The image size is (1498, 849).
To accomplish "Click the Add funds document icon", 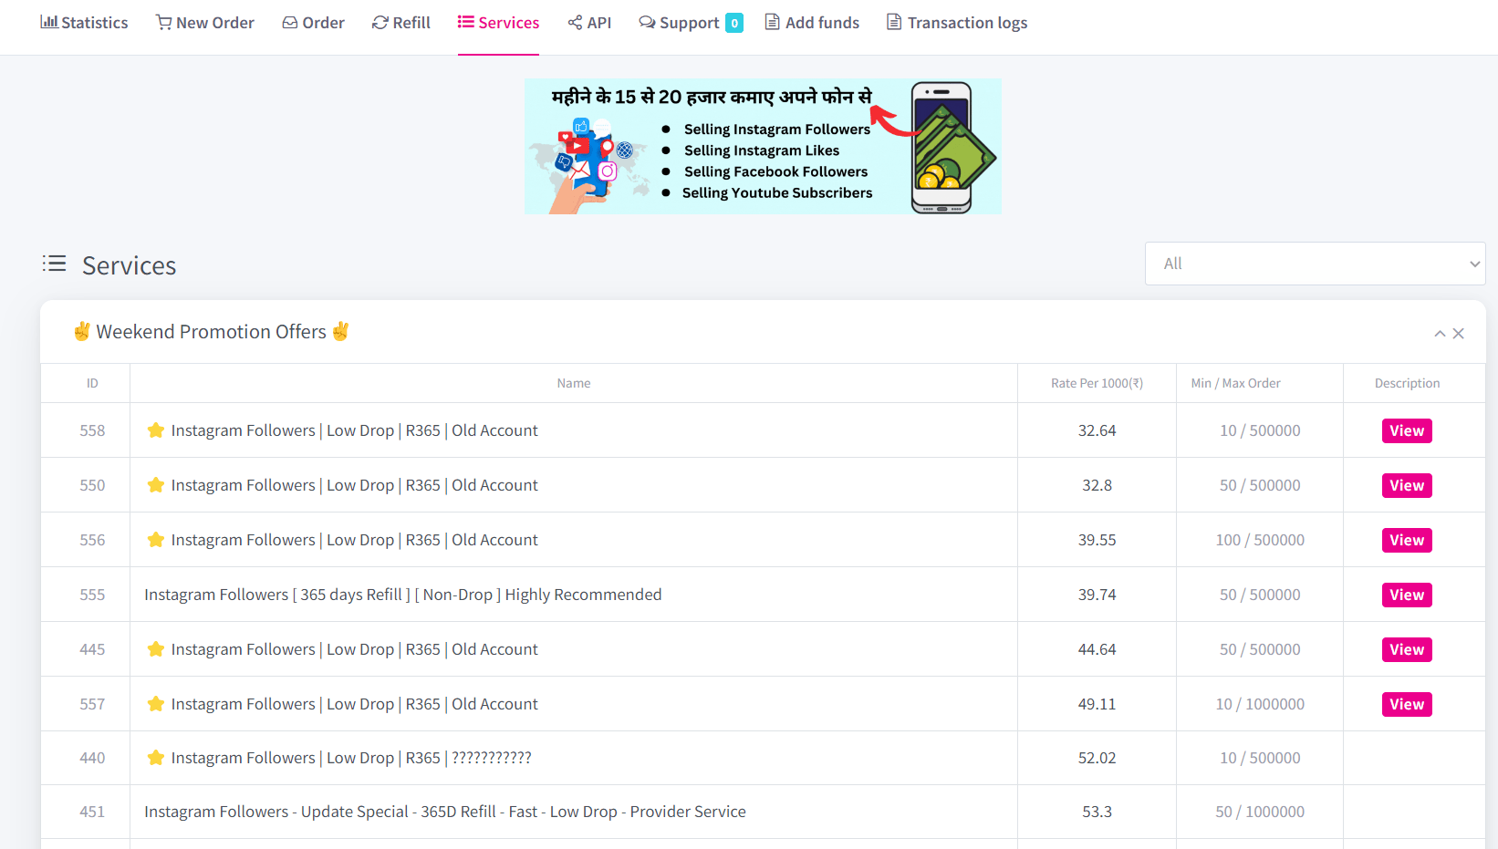I will pos(773,22).
